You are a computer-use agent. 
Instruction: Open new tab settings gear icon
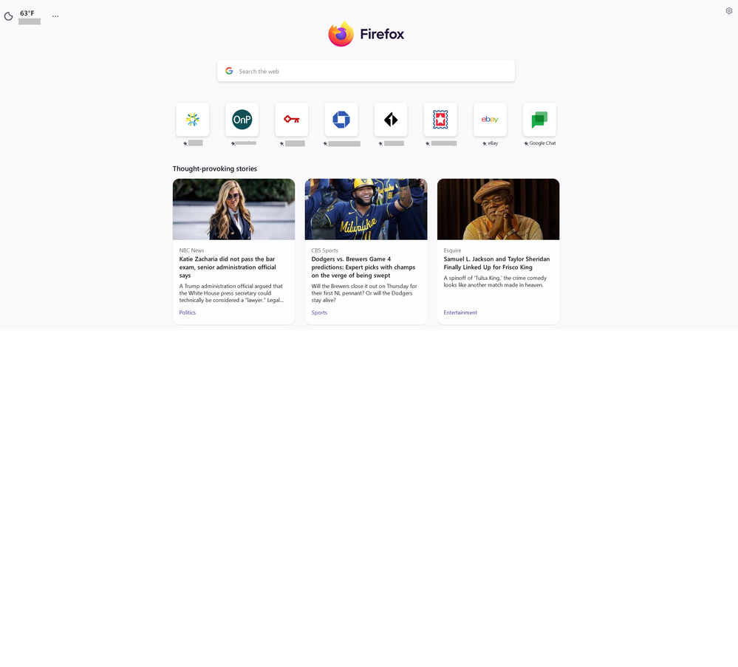point(729,11)
